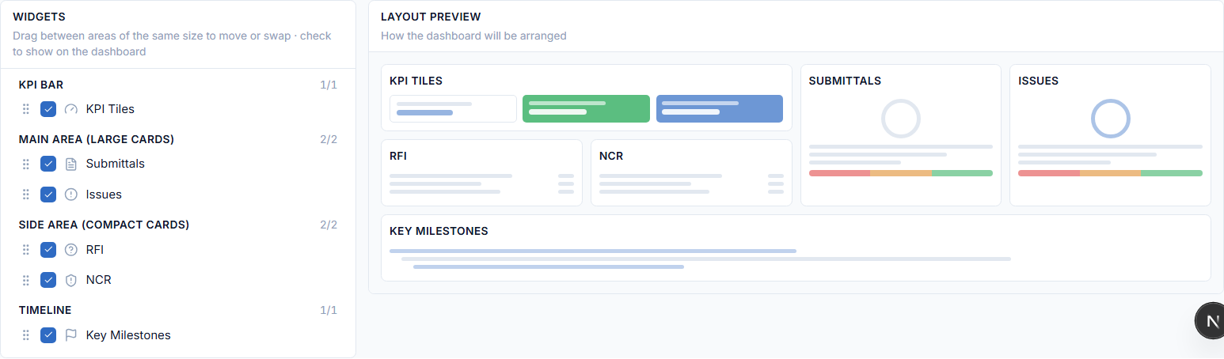Viewport: 1224px width, 359px height.
Task: Click the flag icon for Key Milestones
Action: click(x=71, y=335)
